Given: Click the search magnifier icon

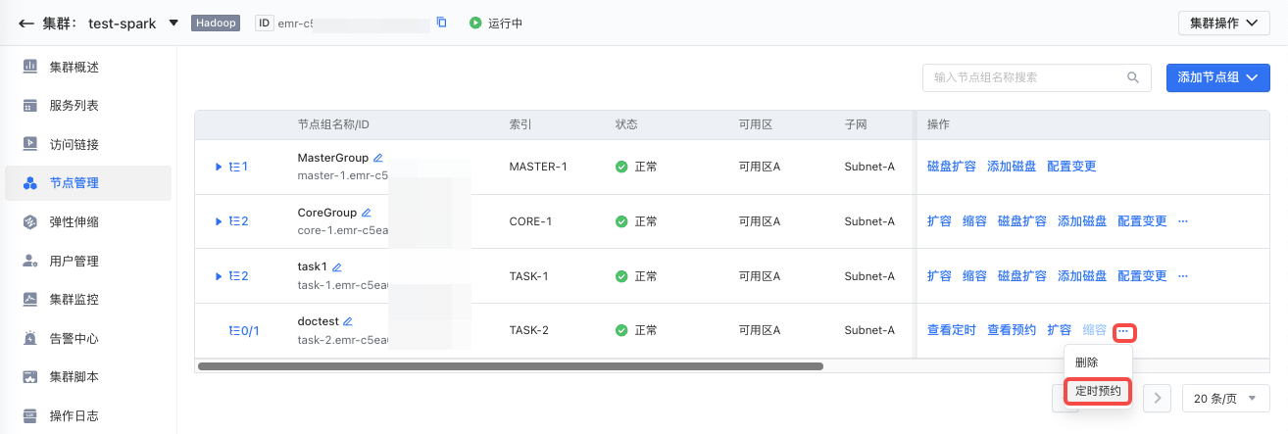Looking at the screenshot, I should [x=1133, y=77].
